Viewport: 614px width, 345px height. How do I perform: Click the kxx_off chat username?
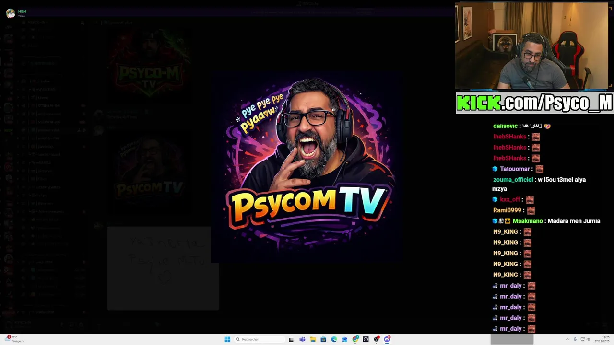pyautogui.click(x=509, y=199)
